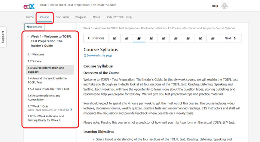The height and width of the screenshot is (142, 260).
Task: Open the second unit book icon
Action: pos(127,38)
